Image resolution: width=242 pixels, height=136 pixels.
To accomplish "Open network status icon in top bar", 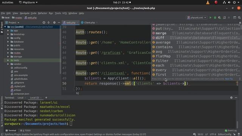I will (x=224, y=3).
